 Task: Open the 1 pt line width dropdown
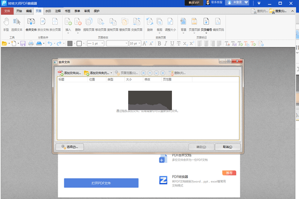(x=102, y=43)
